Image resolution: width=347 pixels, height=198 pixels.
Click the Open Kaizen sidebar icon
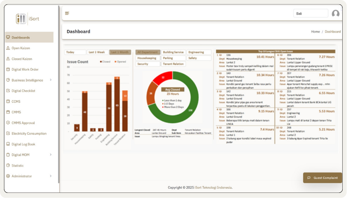tap(8, 48)
